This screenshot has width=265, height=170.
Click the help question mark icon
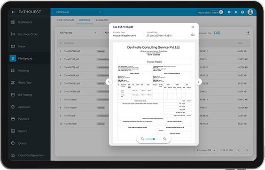(242, 12)
